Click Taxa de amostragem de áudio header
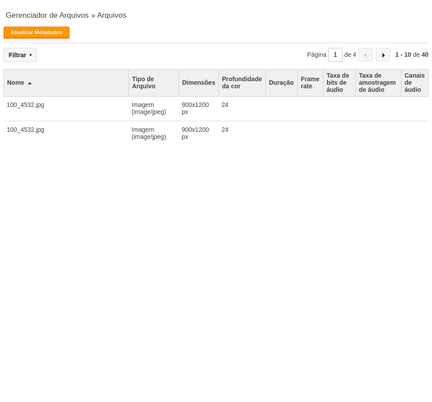Screen dimensions: 432x402 [378, 83]
